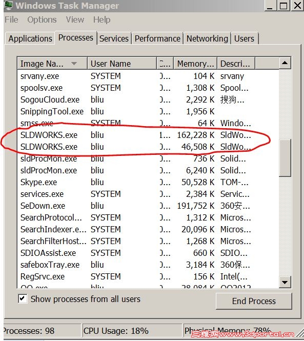
Task: Select the Skype.exe process
Action: click(x=148, y=182)
